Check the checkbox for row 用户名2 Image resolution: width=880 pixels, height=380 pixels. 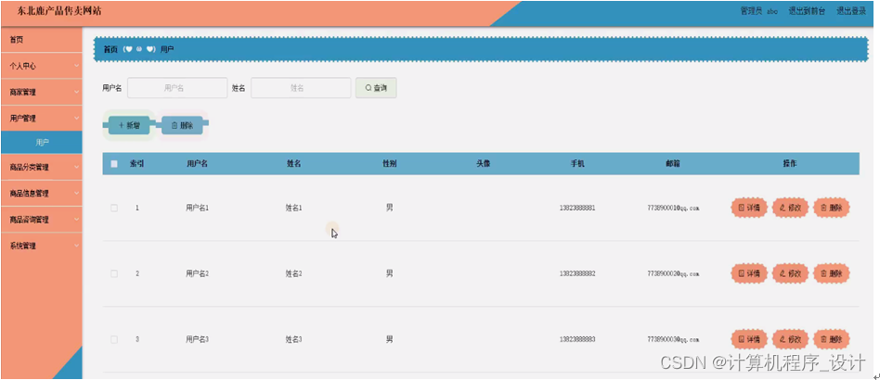[114, 273]
